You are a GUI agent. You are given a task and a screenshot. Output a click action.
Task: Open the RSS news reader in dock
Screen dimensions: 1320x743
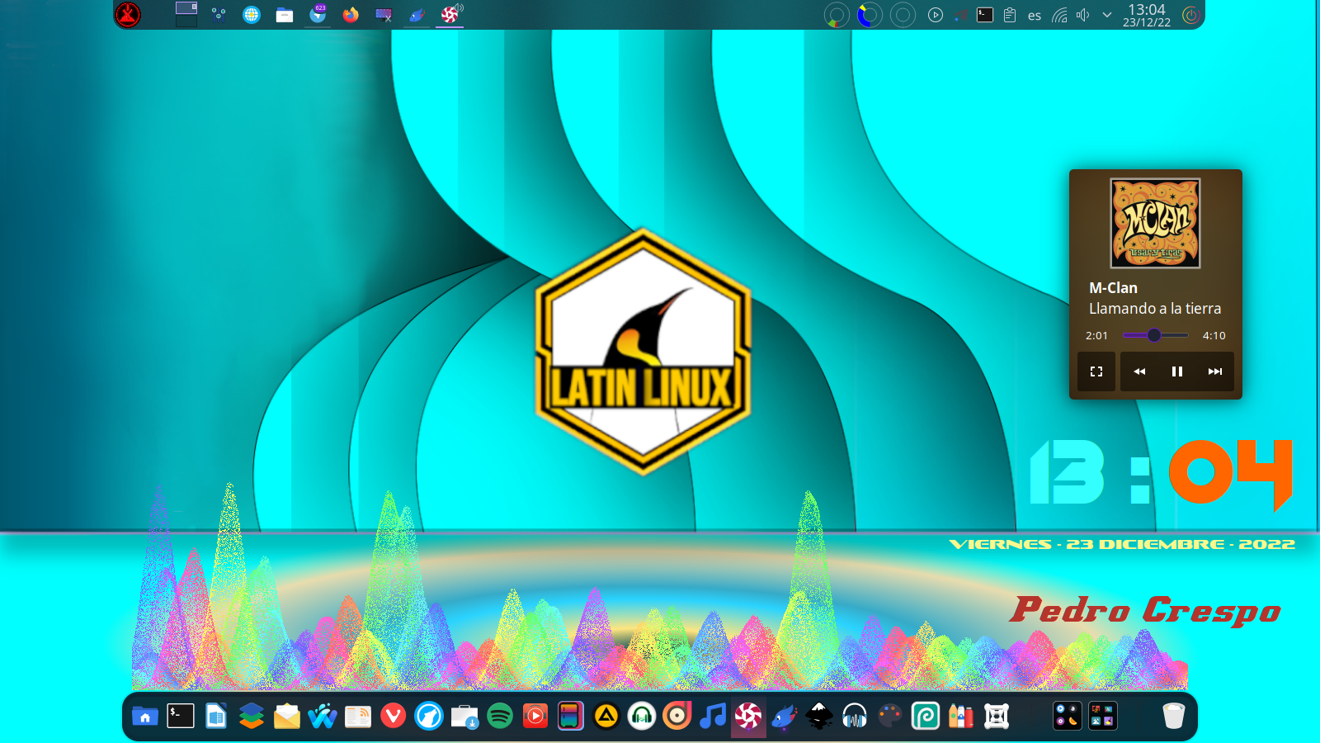358,716
